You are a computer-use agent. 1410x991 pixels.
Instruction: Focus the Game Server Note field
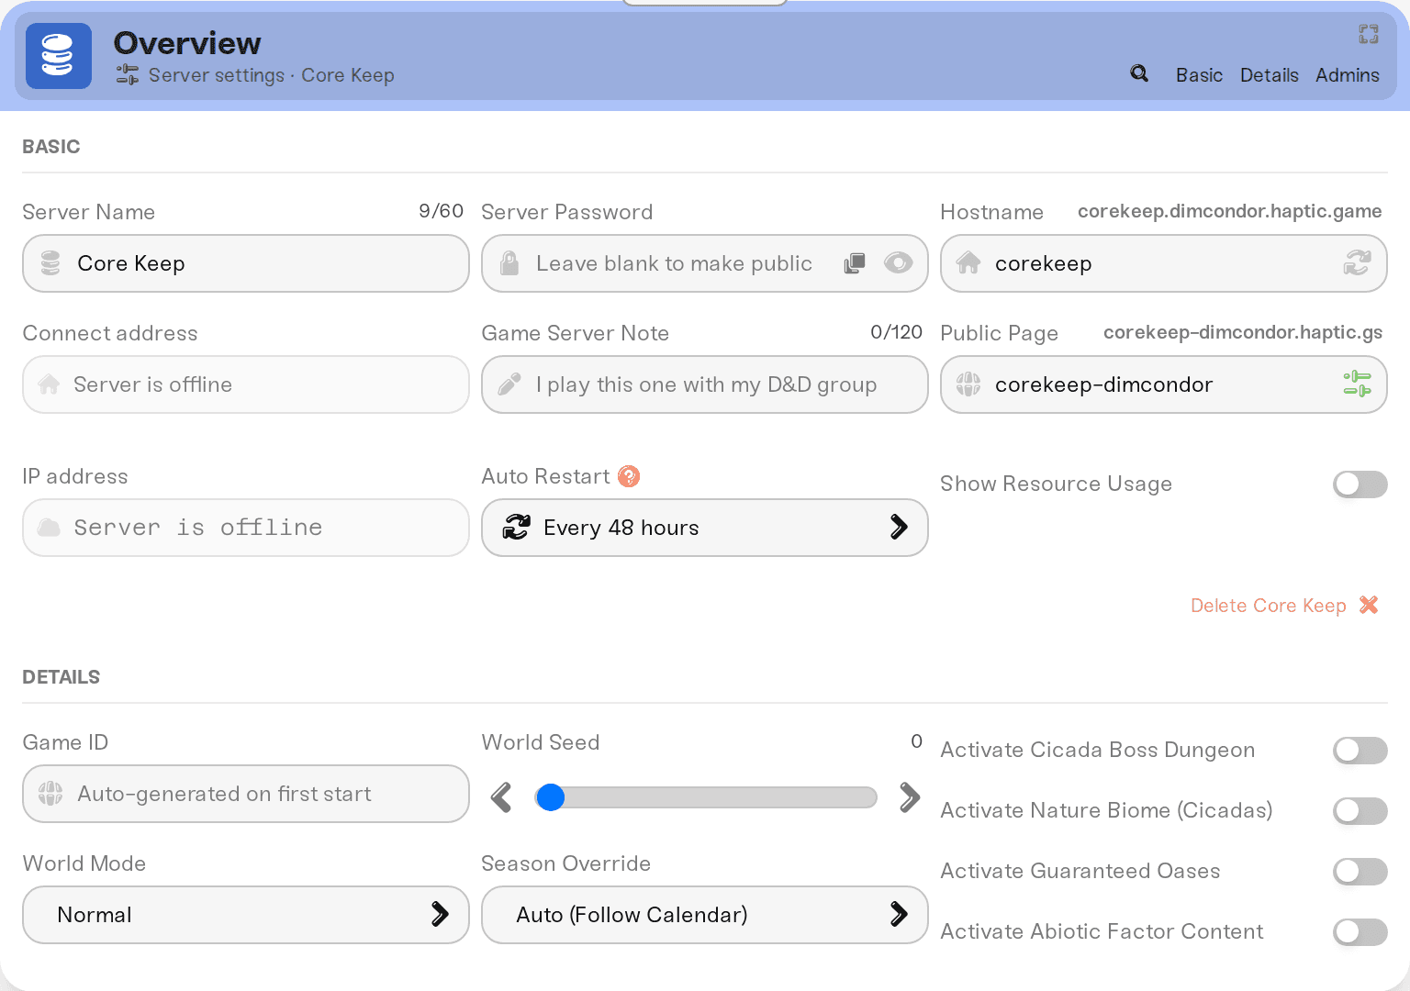tap(705, 384)
